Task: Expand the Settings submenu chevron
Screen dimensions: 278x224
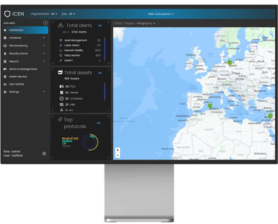Action: click(44, 92)
